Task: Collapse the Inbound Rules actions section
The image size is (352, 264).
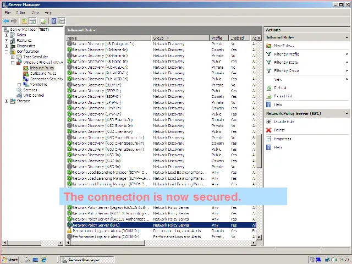Action: (x=347, y=37)
